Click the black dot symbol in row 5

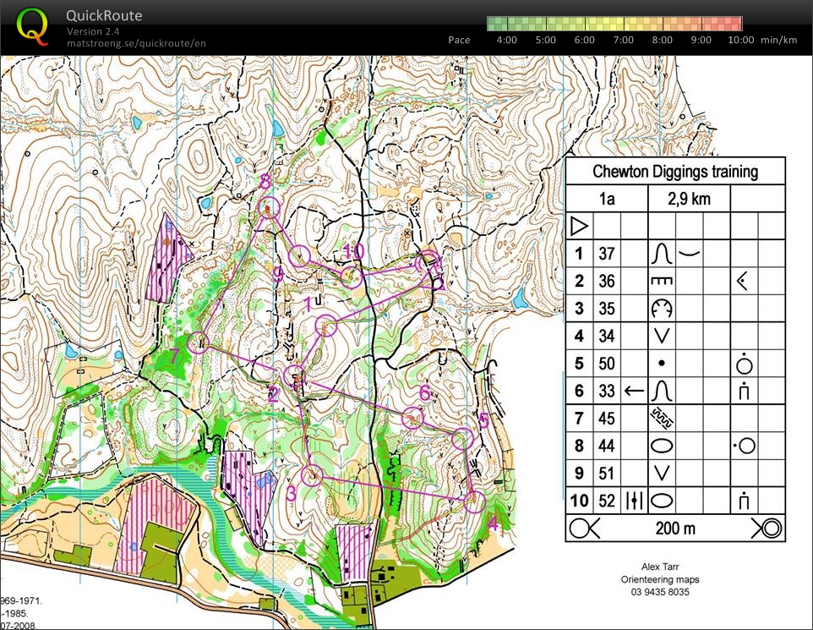point(661,364)
